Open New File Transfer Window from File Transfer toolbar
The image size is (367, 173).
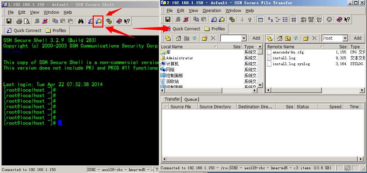(222, 19)
